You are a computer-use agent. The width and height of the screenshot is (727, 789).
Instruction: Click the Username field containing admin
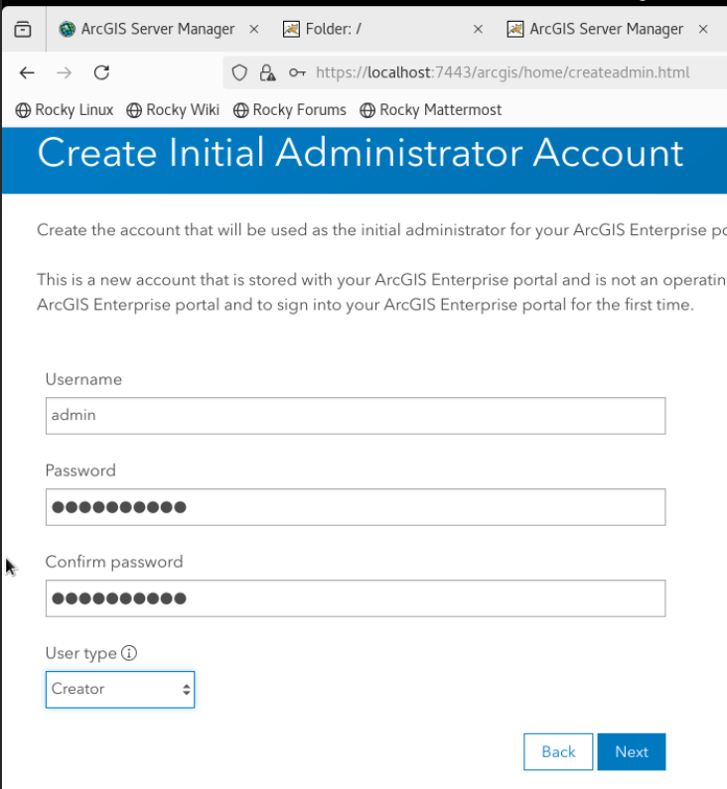[356, 416]
